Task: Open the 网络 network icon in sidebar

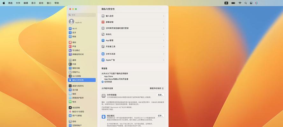Action: pos(70,37)
